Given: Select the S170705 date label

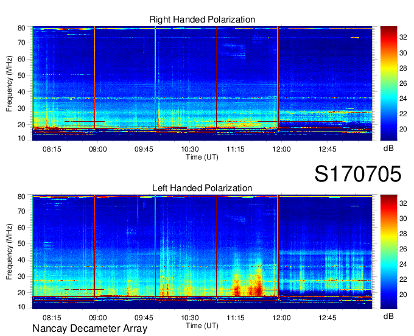Looking at the screenshot, I should [358, 173].
